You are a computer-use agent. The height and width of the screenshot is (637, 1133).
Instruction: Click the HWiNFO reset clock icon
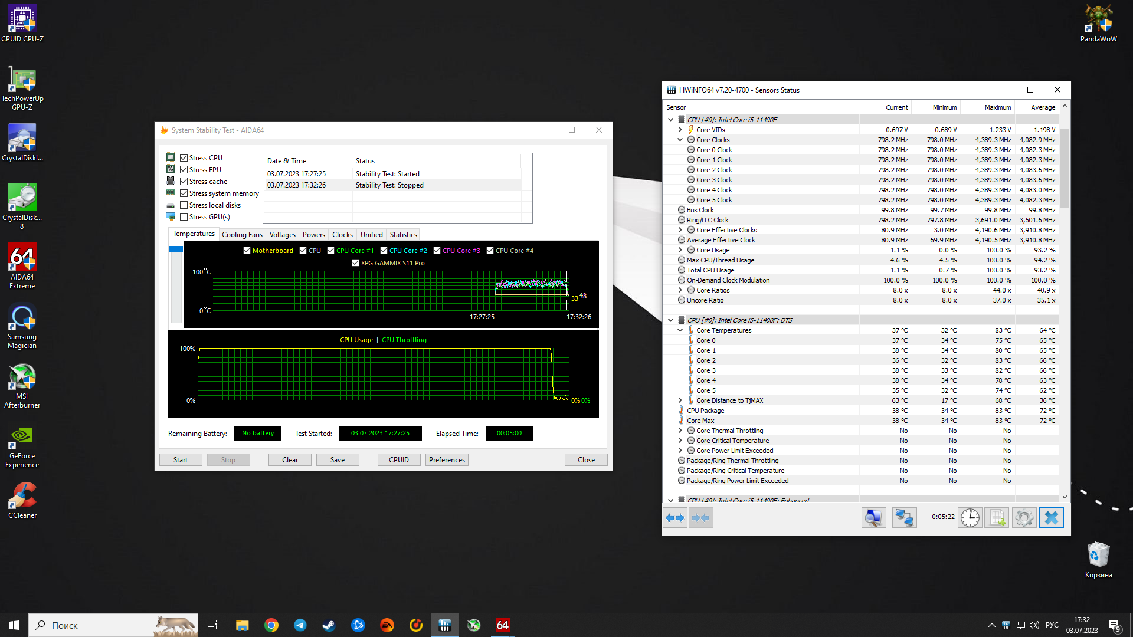pos(970,518)
